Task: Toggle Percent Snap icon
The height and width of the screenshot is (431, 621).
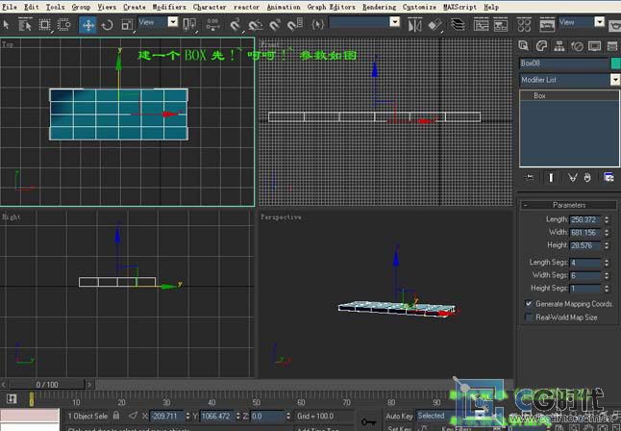Action: coord(275,25)
